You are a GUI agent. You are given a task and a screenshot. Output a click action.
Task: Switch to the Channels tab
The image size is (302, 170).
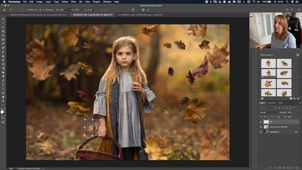click(x=272, y=103)
